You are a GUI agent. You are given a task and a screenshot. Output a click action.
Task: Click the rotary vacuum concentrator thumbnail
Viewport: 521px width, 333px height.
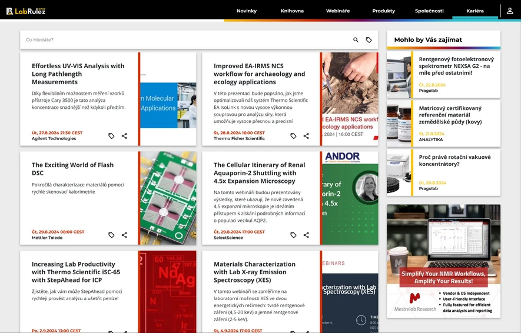399,172
